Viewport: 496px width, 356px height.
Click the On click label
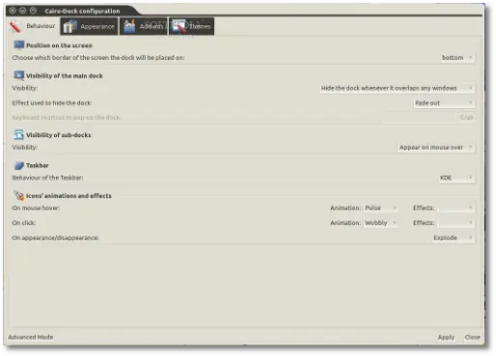(24, 223)
